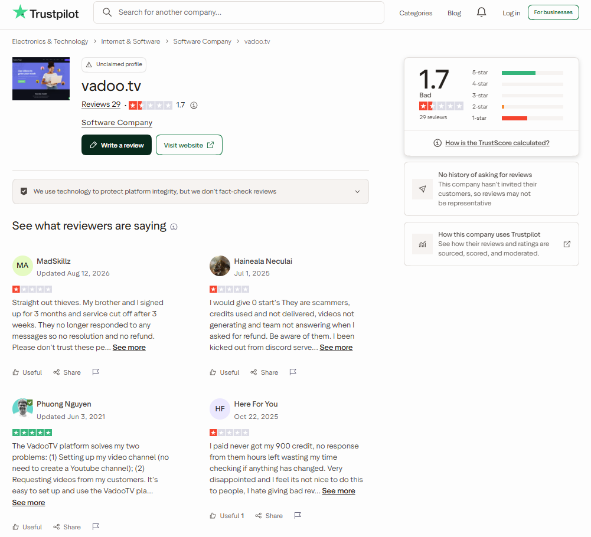
Task: Mark Phuong Nguyen review as Useful
Action: 27,527
